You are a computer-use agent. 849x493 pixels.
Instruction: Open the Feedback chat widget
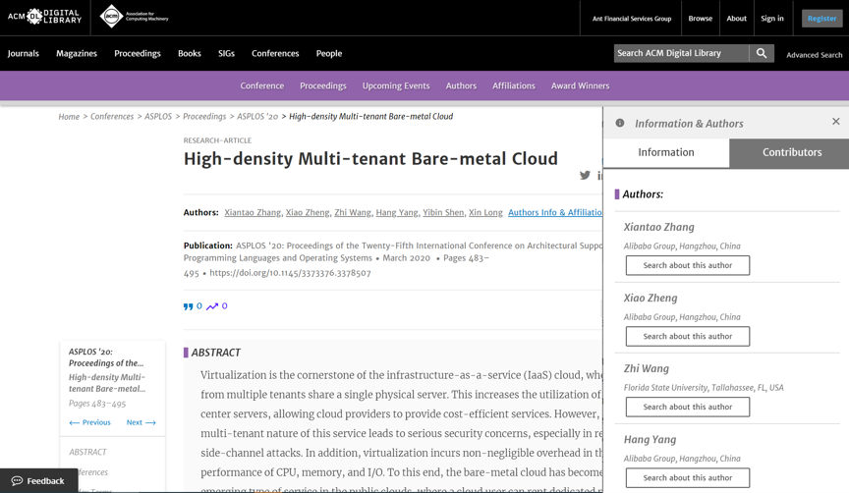[x=38, y=481]
